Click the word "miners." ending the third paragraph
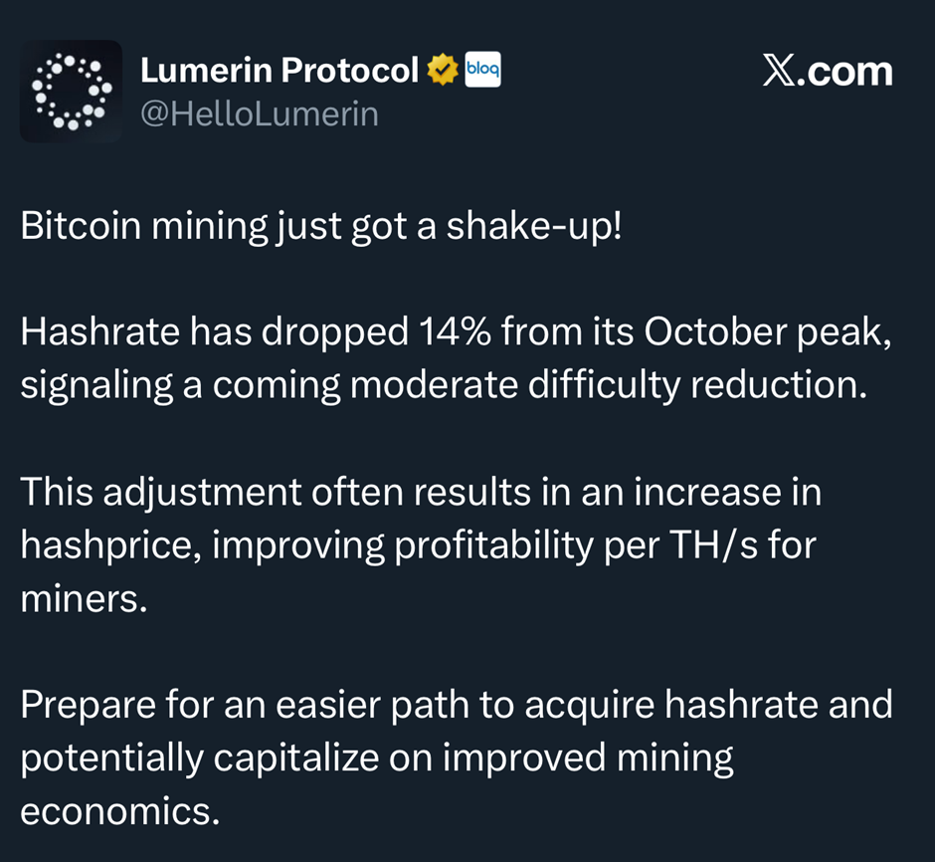The width and height of the screenshot is (935, 862). 83,599
